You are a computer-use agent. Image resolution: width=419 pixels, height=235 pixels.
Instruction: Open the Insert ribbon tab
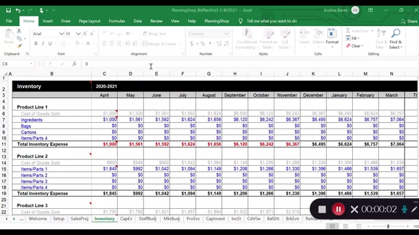tap(48, 21)
